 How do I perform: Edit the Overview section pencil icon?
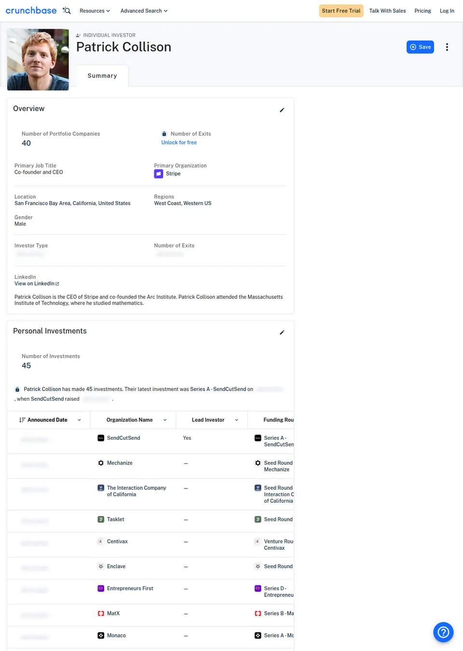282,110
